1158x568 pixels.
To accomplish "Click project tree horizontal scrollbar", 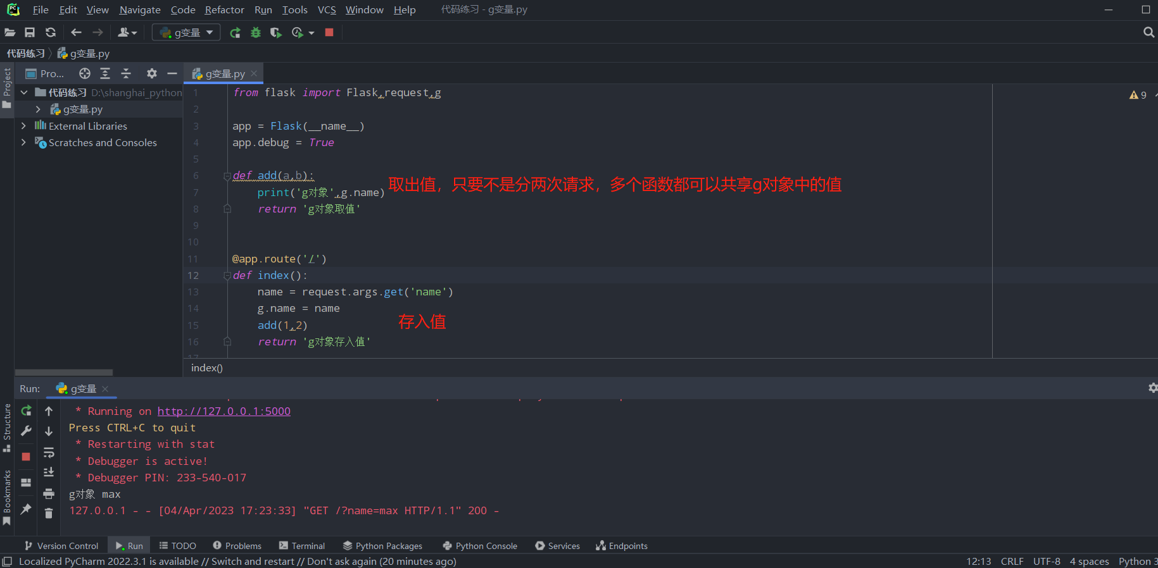I will click(63, 373).
